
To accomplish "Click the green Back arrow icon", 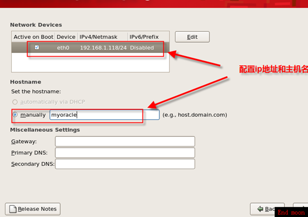I will 260,209.
